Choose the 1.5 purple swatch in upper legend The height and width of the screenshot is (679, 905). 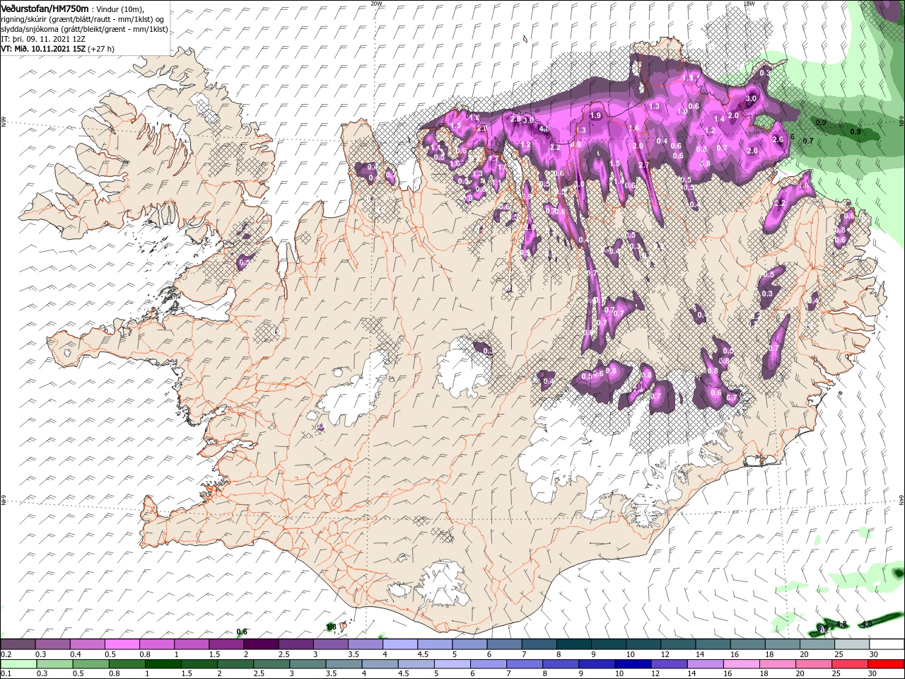click(x=226, y=644)
